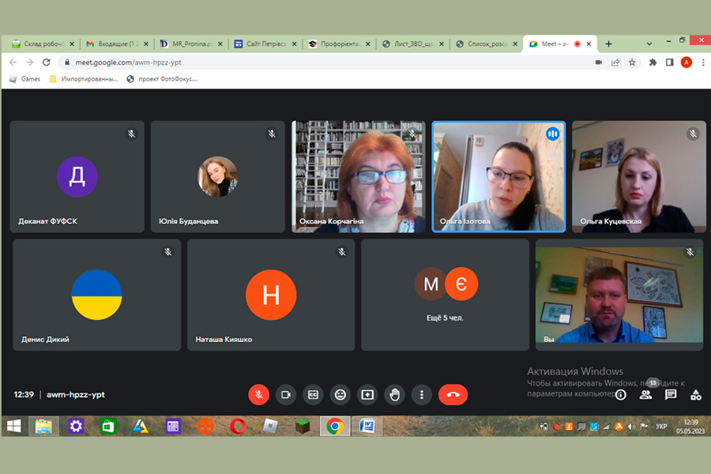Screen dimensions: 711x474
Task: Click camera permission icon in address bar
Action: click(599, 62)
